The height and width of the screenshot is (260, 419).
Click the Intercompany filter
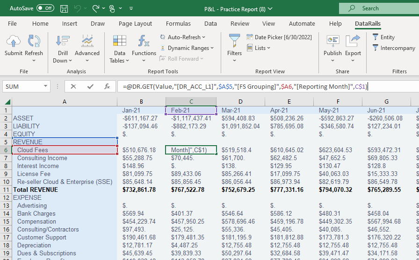pyautogui.click(x=394, y=48)
